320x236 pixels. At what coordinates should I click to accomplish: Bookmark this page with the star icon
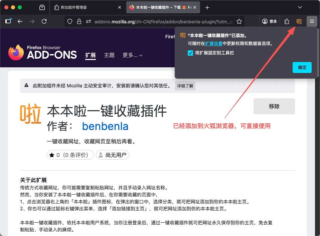[239, 21]
